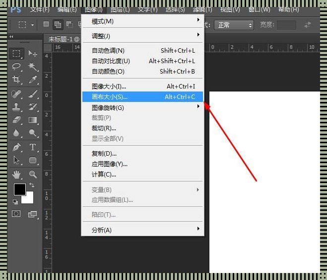The image size is (327, 280).
Task: Select the Zoom tool
Action: tap(33, 174)
